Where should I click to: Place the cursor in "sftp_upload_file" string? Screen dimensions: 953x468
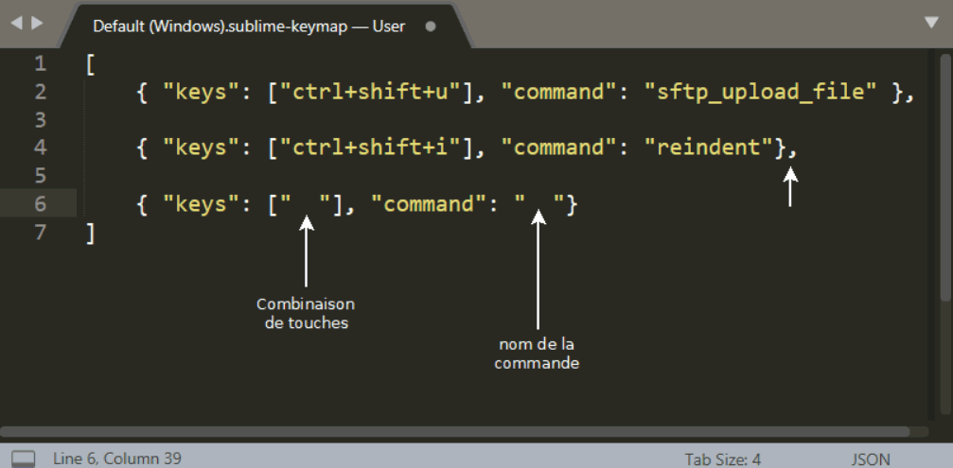(760, 93)
